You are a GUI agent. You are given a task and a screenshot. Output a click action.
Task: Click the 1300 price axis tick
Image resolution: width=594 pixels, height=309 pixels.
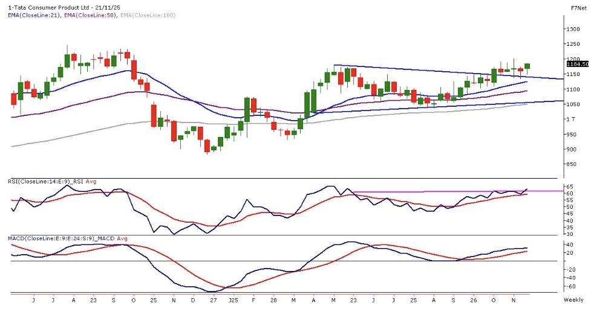point(573,29)
